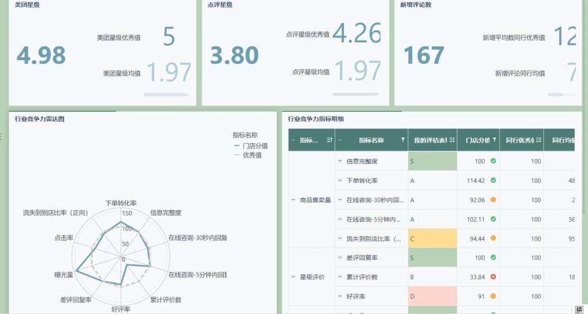The width and height of the screenshot is (588, 314).
Task: Click the B rating cell for 累计评价数
Action: pos(432,277)
